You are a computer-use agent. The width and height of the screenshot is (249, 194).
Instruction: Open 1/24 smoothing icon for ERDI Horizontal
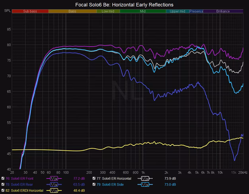pos(54,190)
